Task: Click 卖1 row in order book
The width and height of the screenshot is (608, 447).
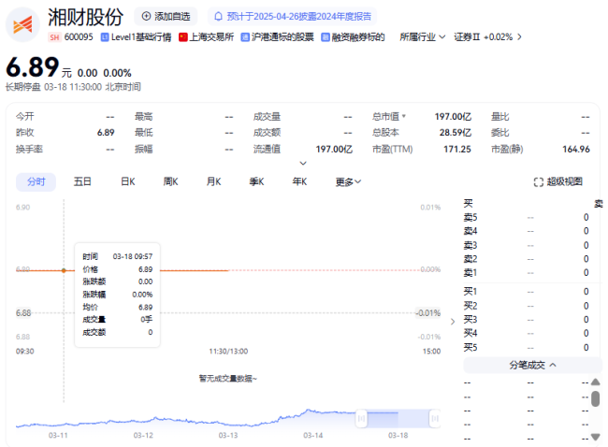Action: coord(526,273)
